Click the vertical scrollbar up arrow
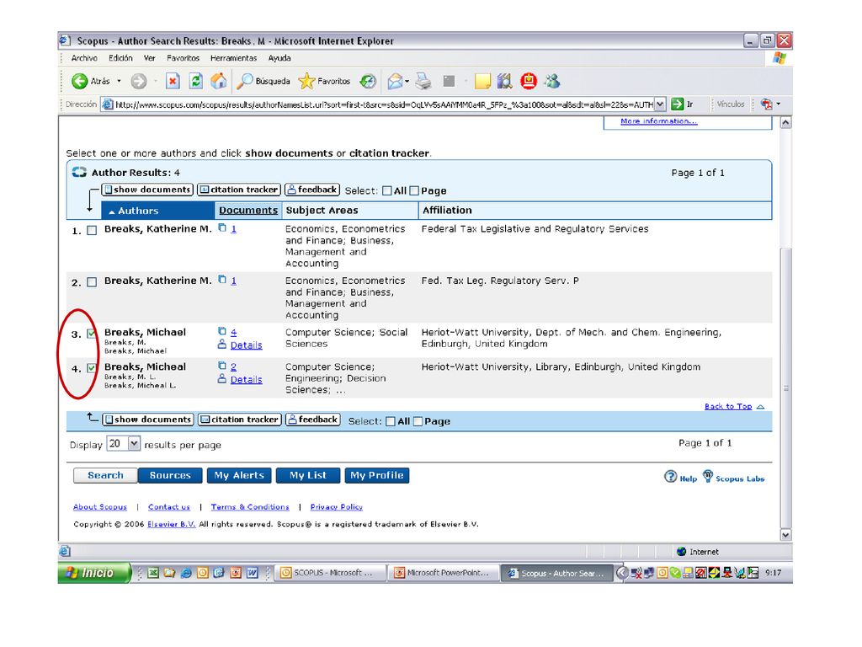 (x=786, y=123)
